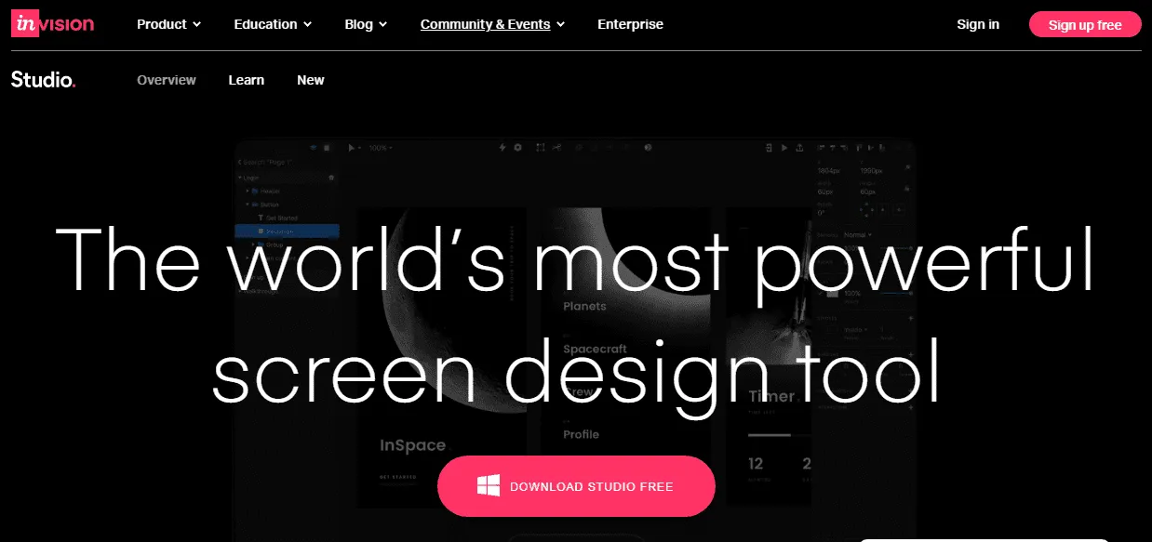Open the Normal blend mode dropdown
The width and height of the screenshot is (1152, 542).
click(x=857, y=234)
